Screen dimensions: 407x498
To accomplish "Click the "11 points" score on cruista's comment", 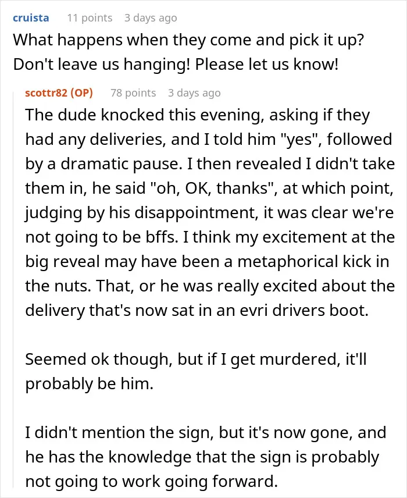I will [90, 18].
